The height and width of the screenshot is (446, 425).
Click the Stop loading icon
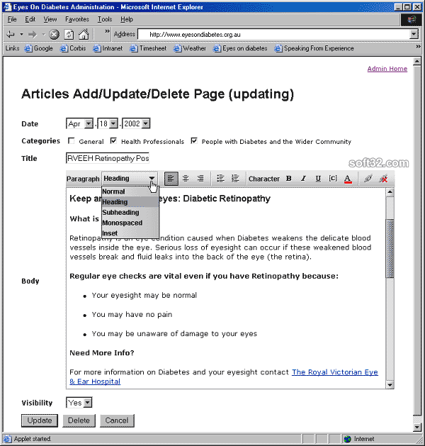point(54,35)
